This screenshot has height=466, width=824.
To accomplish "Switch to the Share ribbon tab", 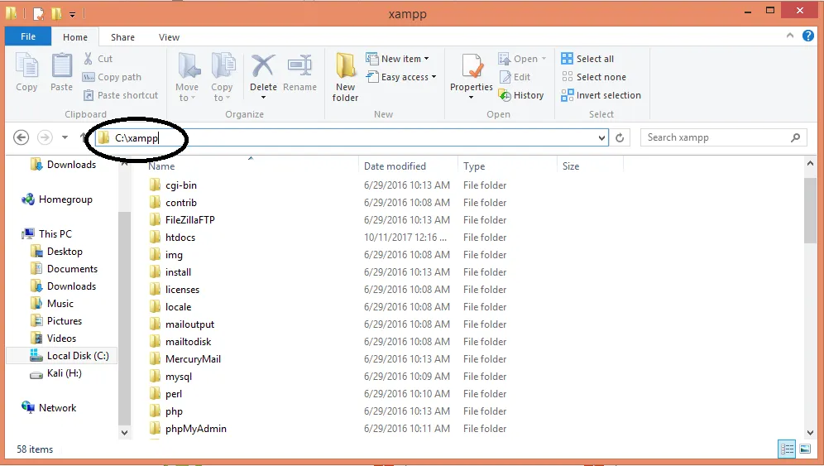I will tap(122, 37).
